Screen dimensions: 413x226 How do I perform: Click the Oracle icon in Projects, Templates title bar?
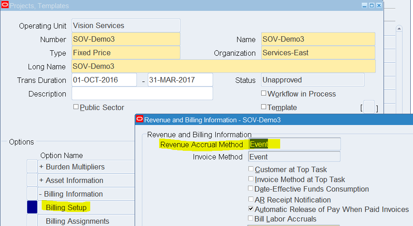5,5
